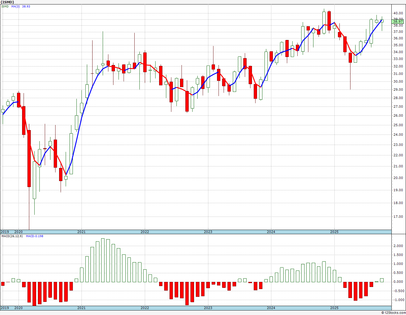Viewport: 406px width, 315px height.
Task: Click the 21.00 price axis label
Action: pos(398,166)
